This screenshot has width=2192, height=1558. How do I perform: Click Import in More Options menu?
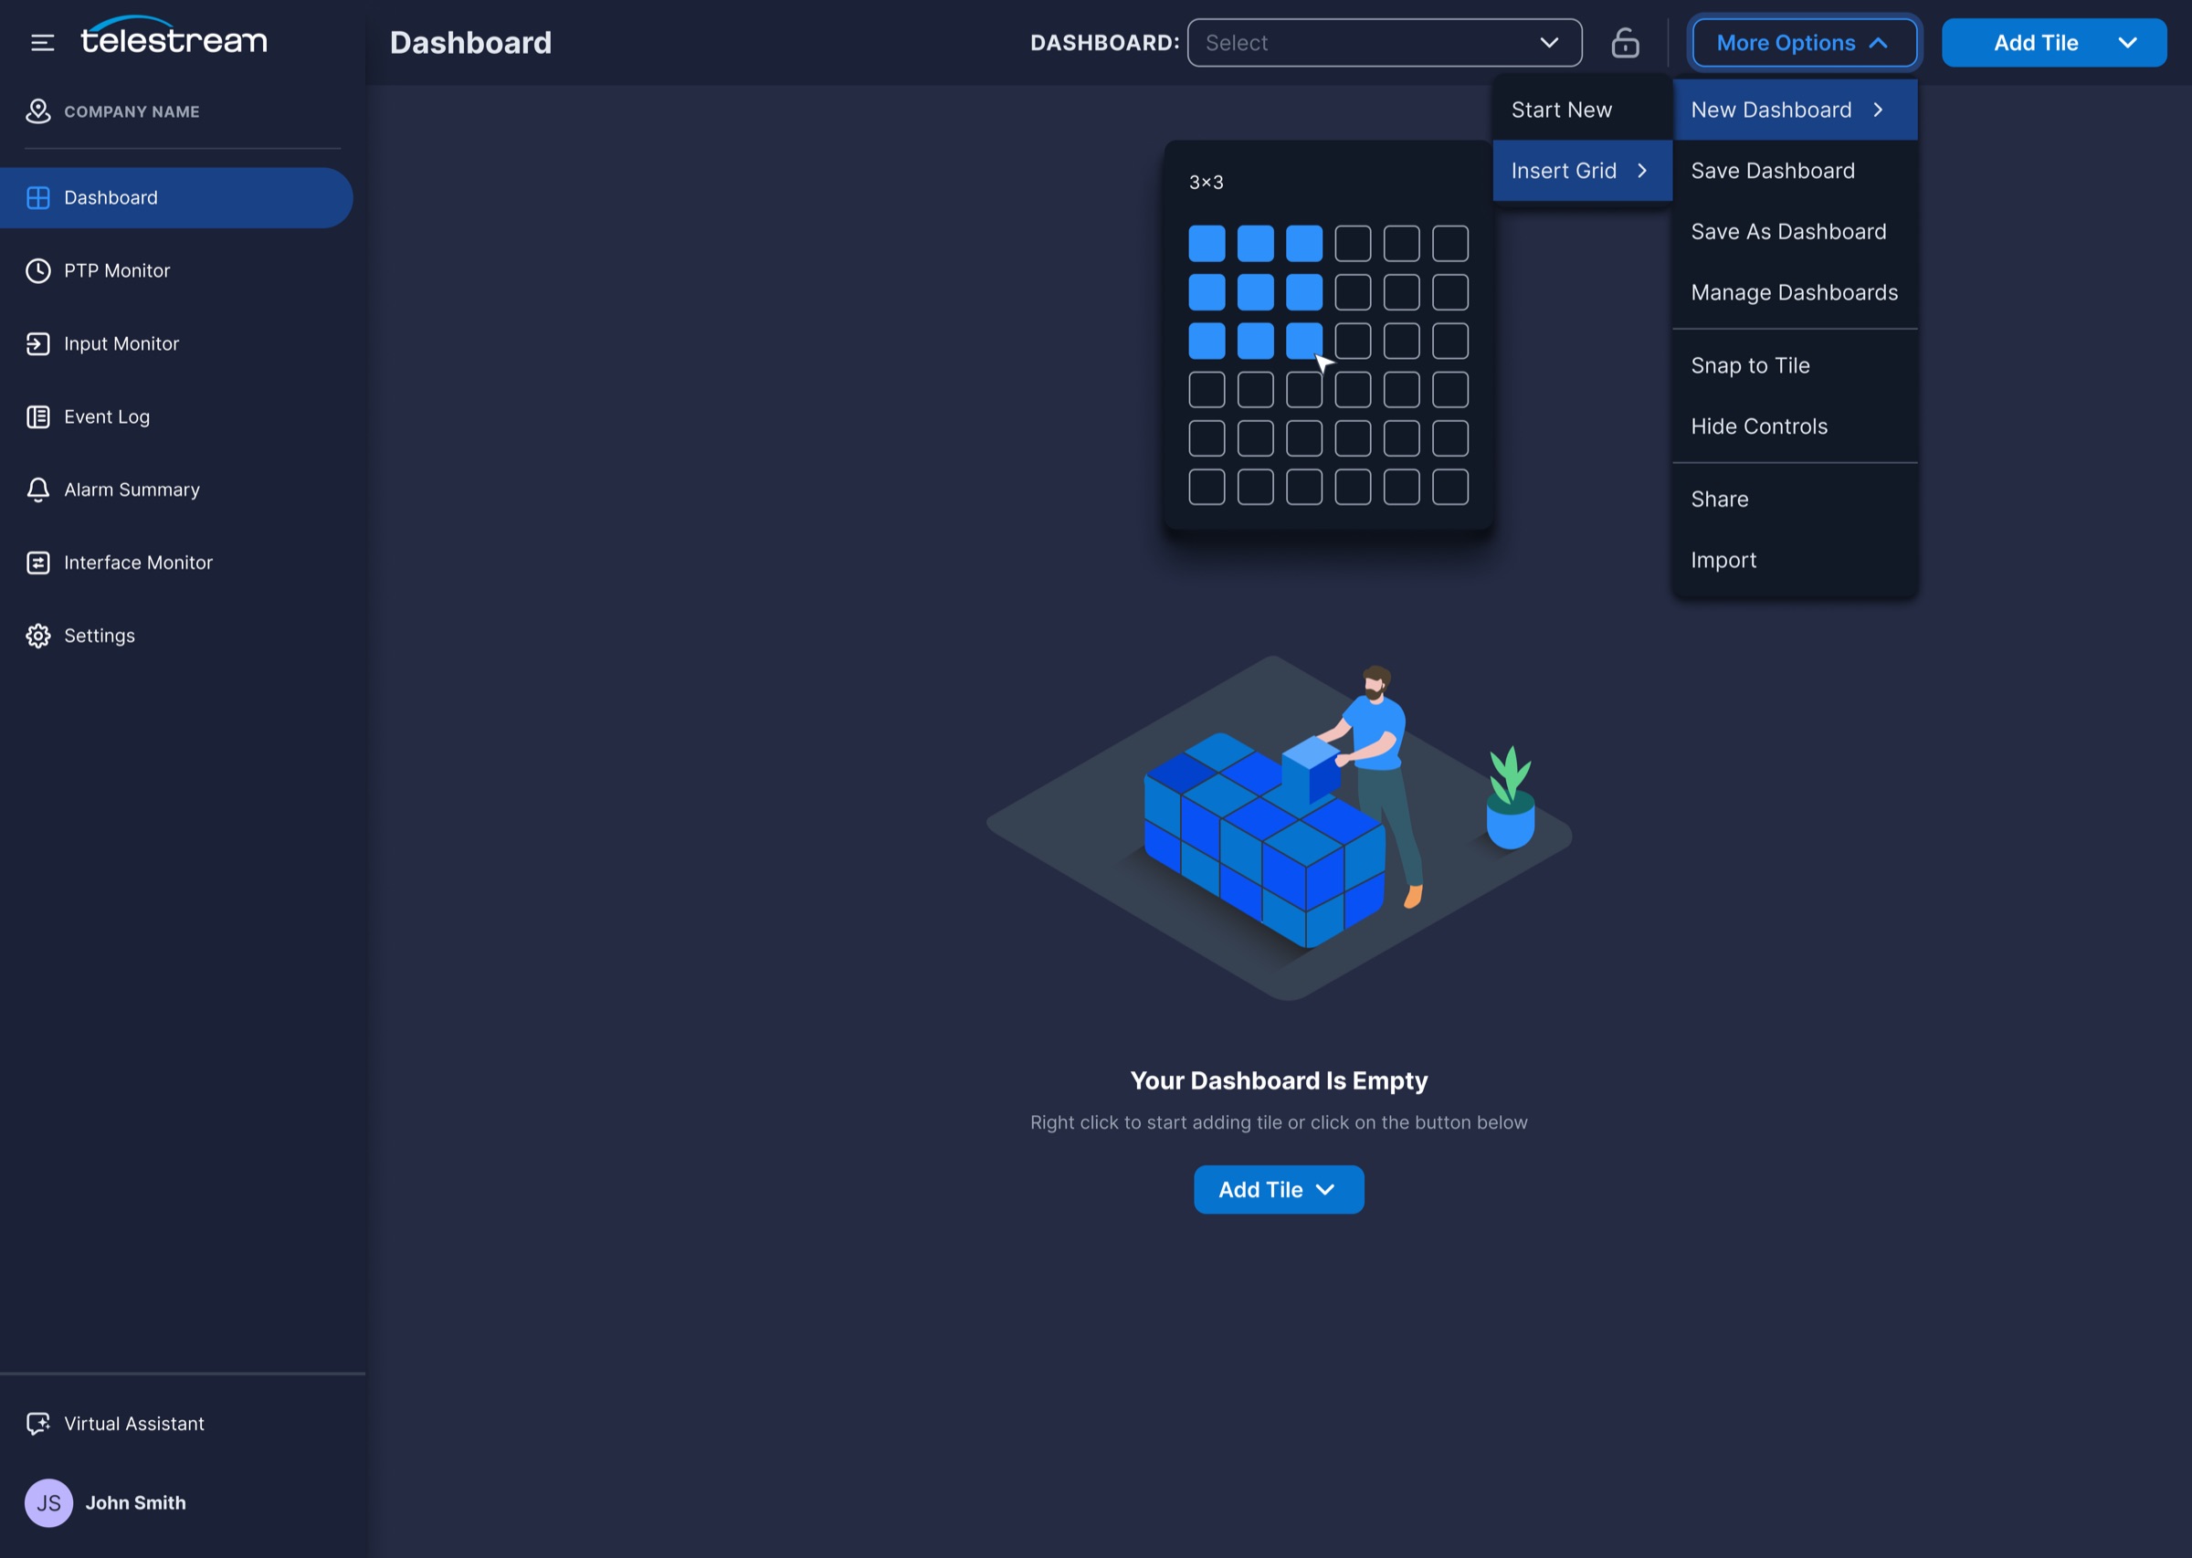click(x=1794, y=560)
